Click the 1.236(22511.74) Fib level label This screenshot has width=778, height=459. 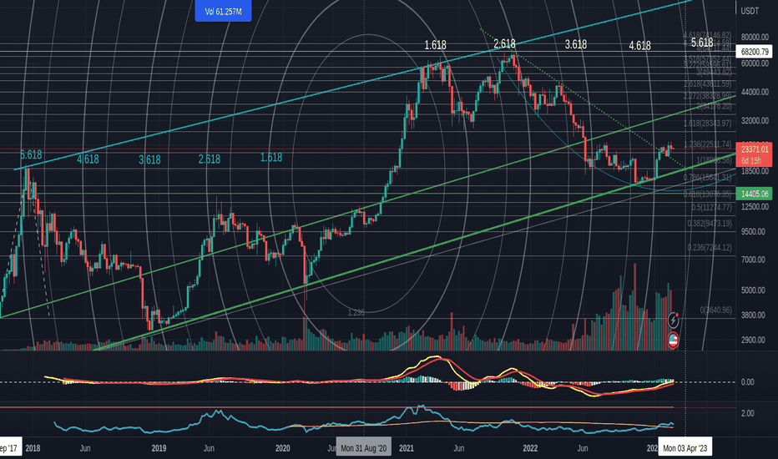708,144
